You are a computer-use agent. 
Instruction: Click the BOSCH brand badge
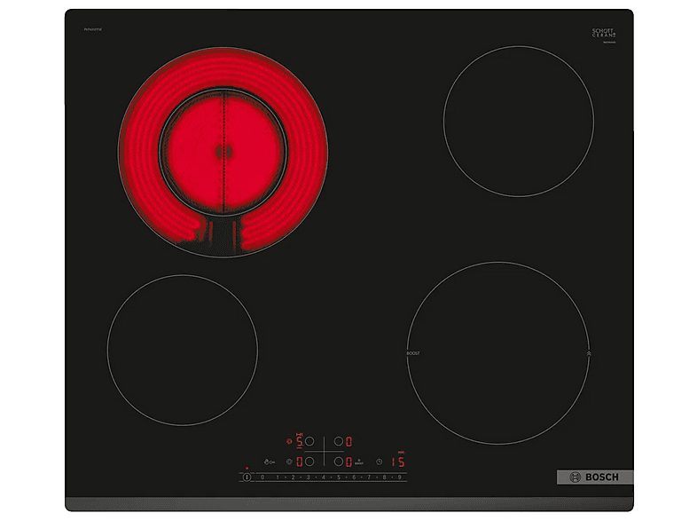[x=595, y=477]
